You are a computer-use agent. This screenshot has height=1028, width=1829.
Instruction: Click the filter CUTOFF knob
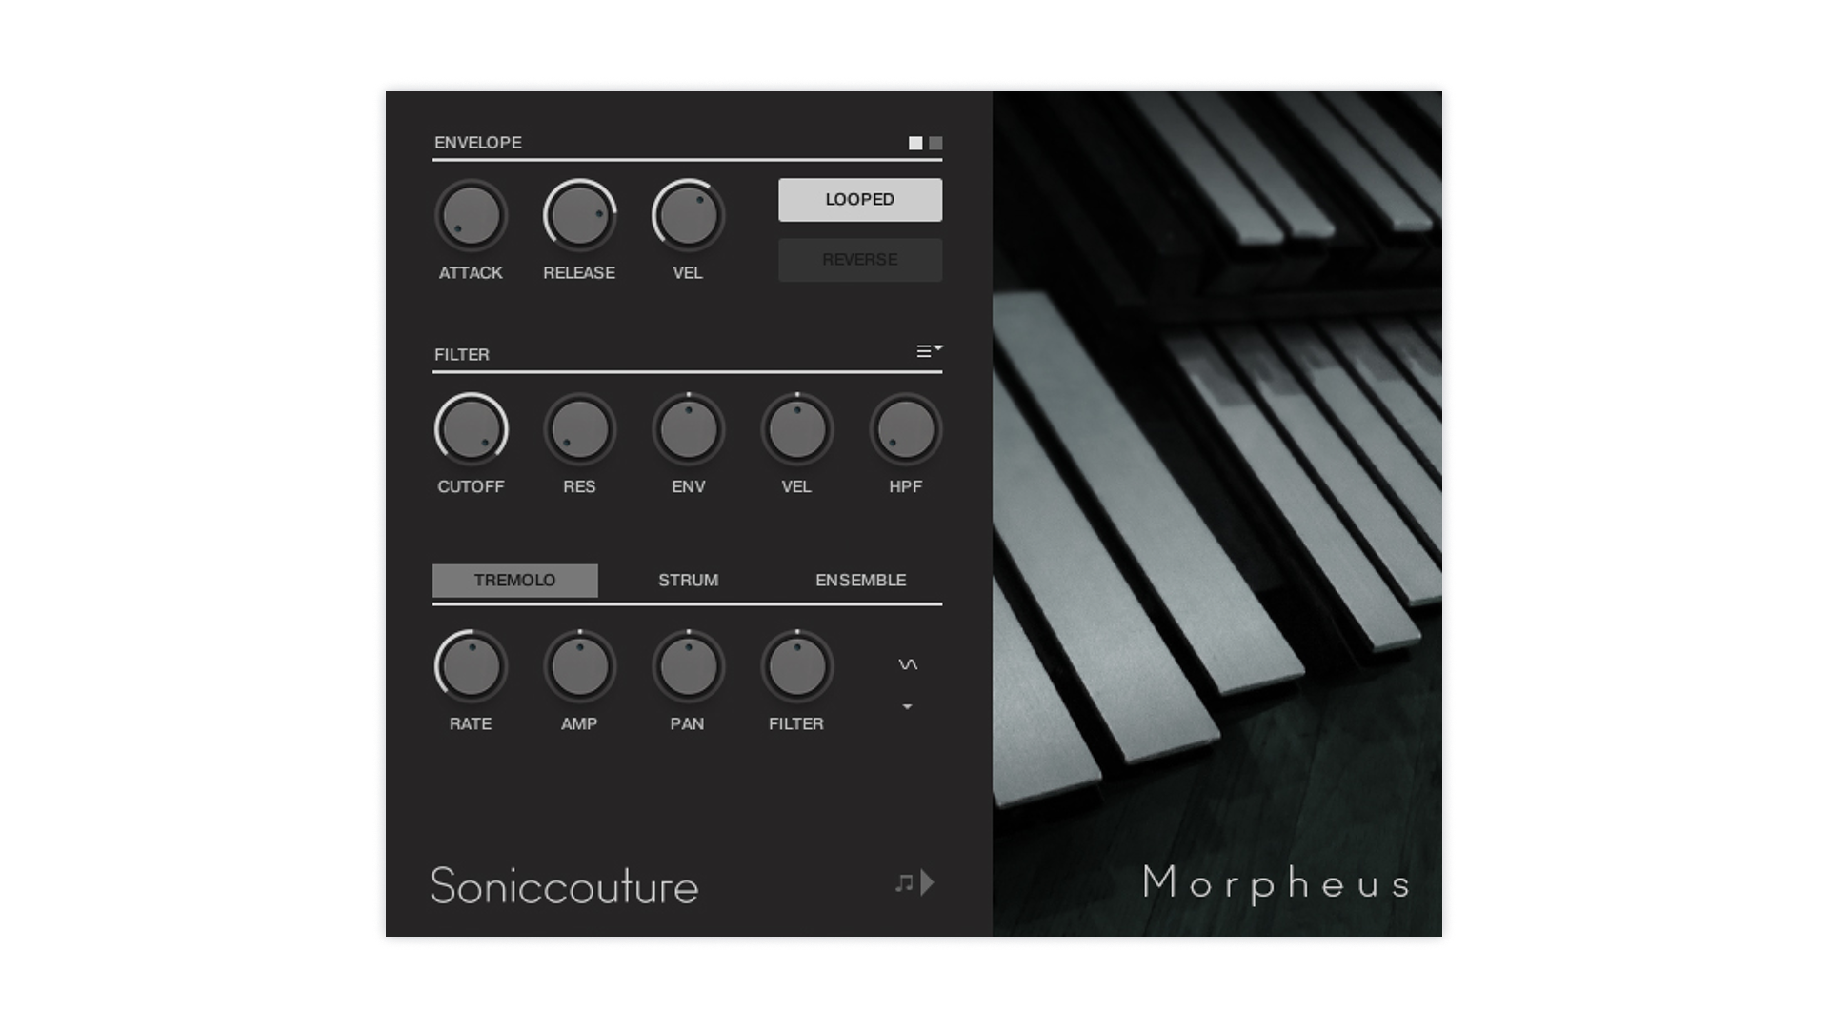click(x=471, y=430)
